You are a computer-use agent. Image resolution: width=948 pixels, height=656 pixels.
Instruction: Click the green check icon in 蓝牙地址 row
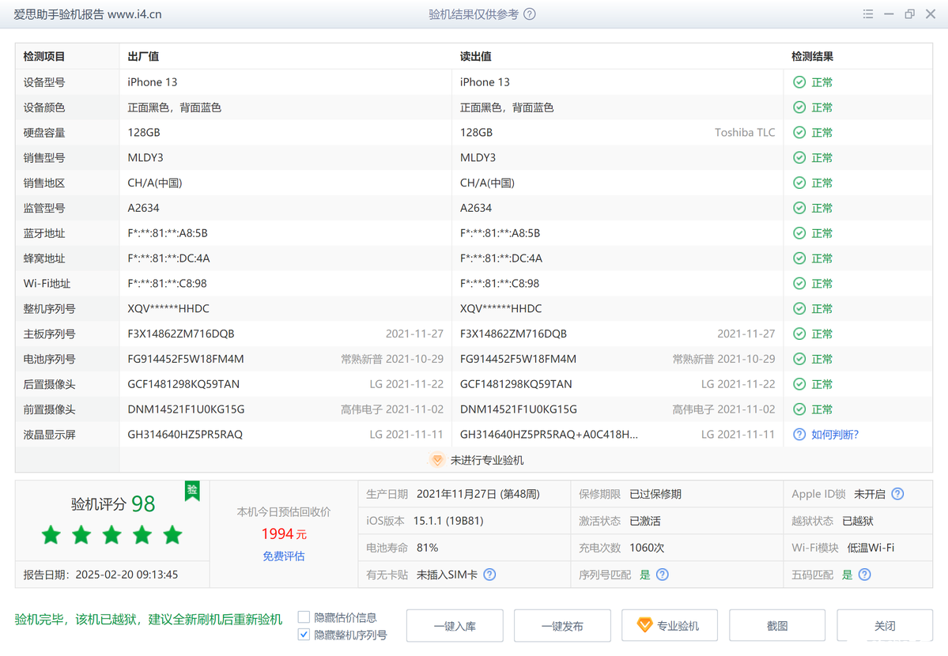click(x=799, y=233)
